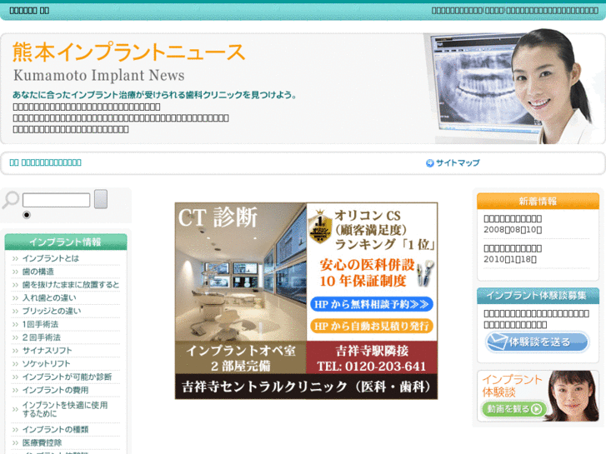Open the インプラントが可能か診断 link
The width and height of the screenshot is (606, 454).
click(x=68, y=377)
